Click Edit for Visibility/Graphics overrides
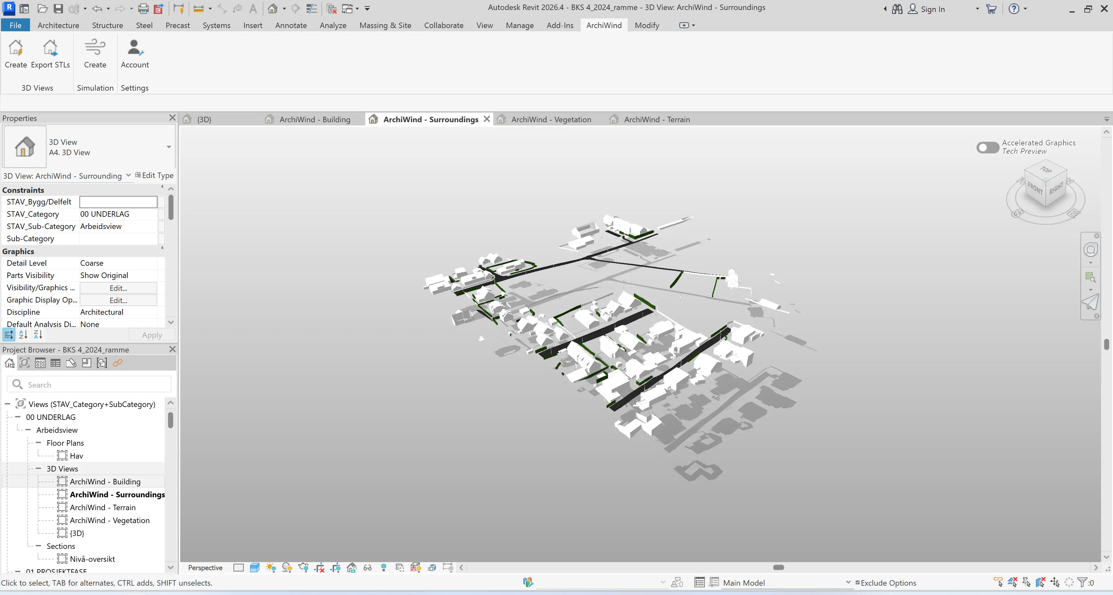The image size is (1113, 595). tap(118, 288)
